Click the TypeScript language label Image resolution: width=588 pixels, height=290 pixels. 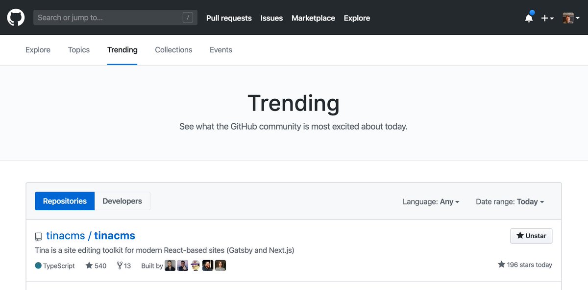coord(59,266)
